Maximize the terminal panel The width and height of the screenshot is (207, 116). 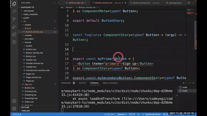click(190, 83)
